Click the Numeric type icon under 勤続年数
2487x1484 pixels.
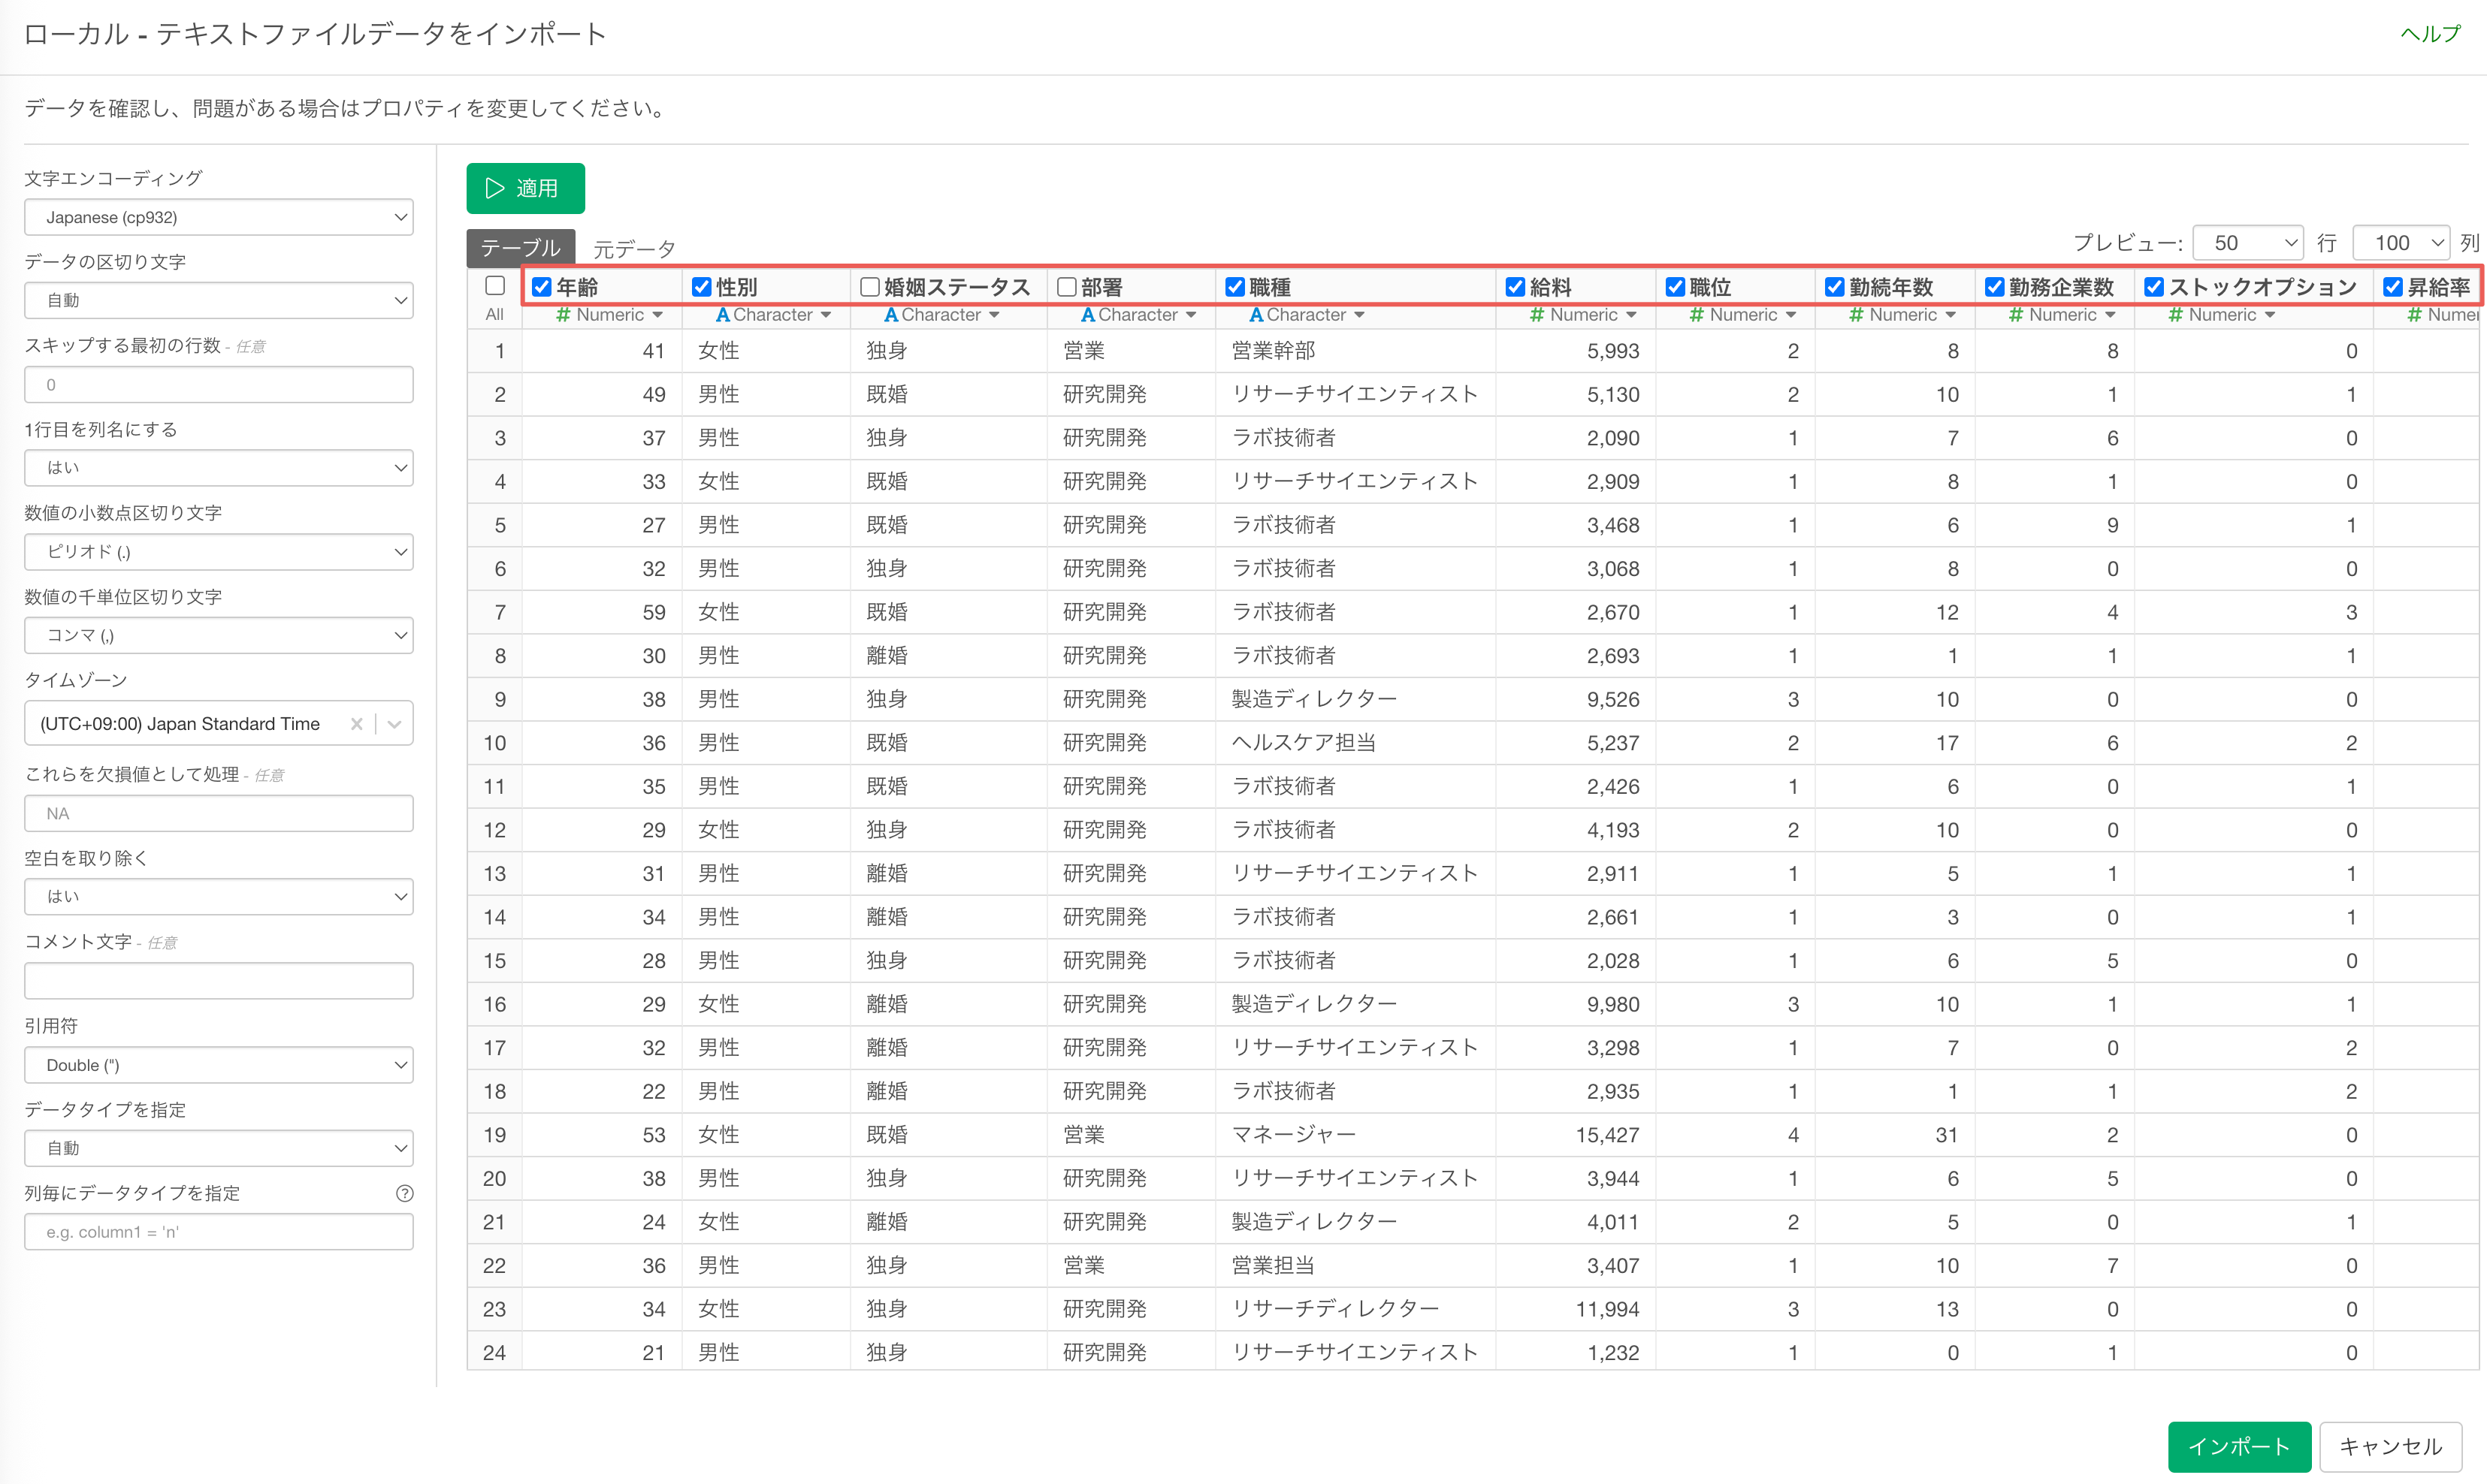point(1856,315)
